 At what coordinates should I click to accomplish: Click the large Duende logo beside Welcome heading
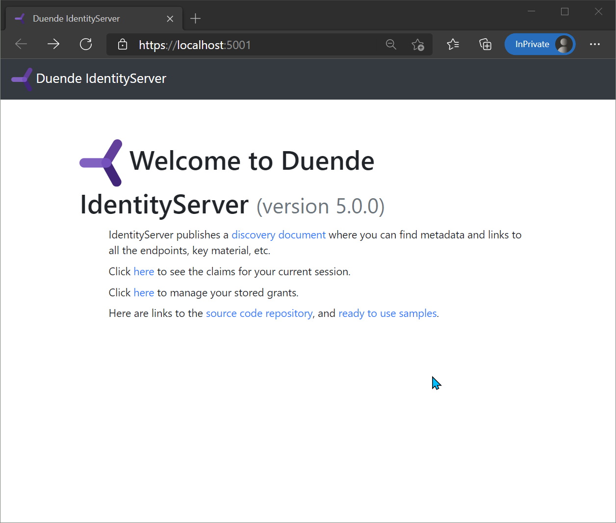pyautogui.click(x=101, y=163)
